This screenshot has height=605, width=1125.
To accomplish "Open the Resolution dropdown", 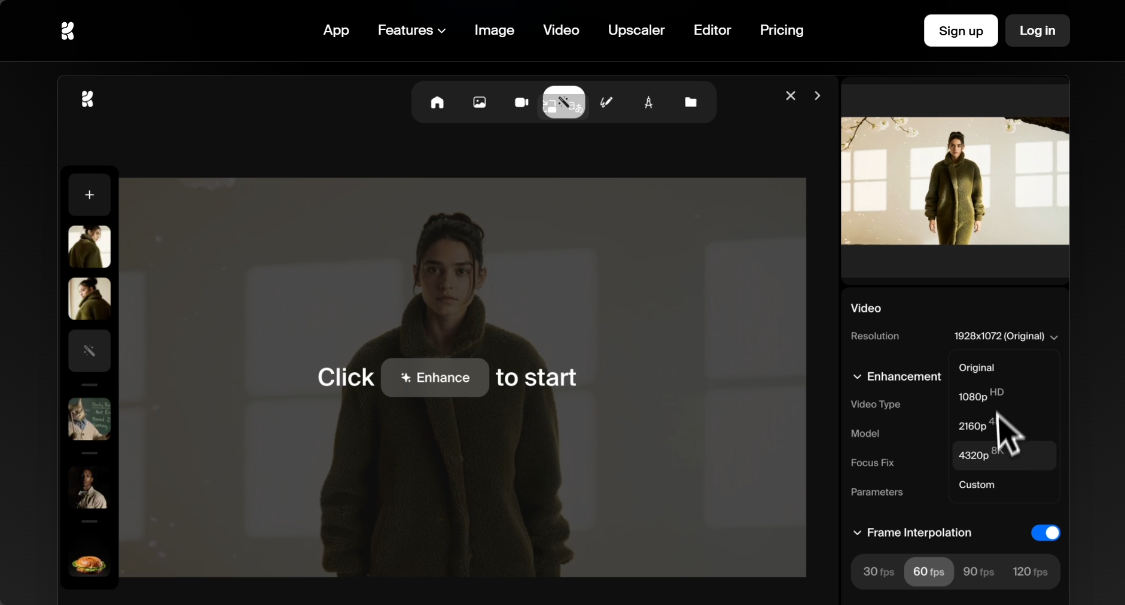I will [1006, 336].
